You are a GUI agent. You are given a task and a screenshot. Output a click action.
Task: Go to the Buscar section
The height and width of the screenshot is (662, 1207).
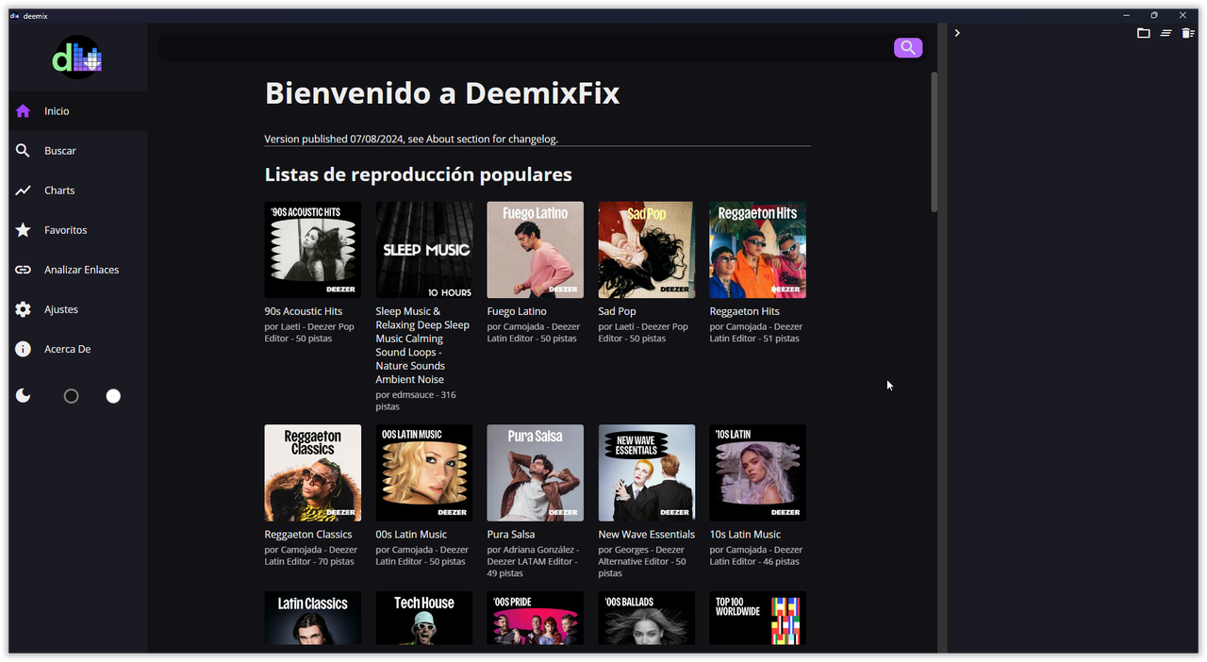(78, 151)
